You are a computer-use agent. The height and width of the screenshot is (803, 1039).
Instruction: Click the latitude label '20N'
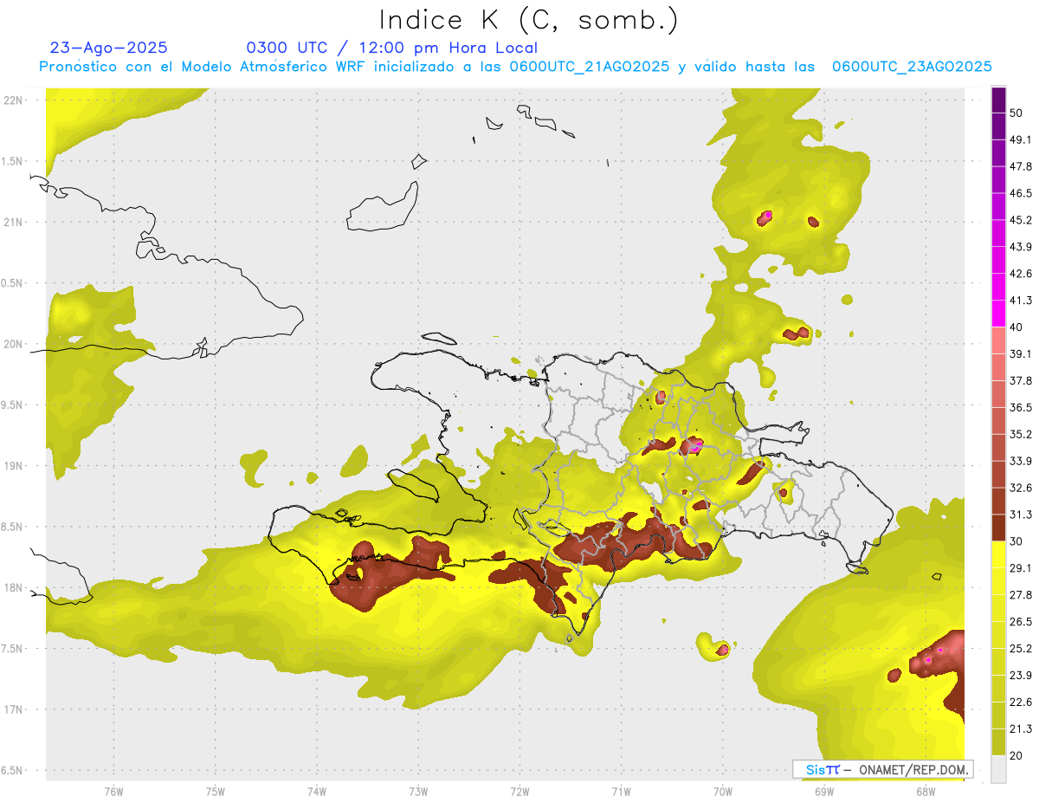click(x=13, y=344)
